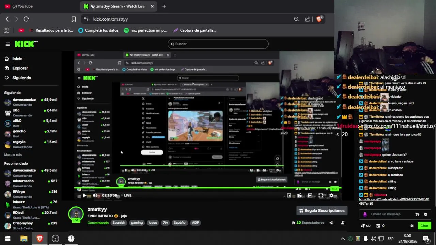Open picture-in-picture mini player
Image resolution: width=436 pixels, height=245 pixels.
point(289,195)
